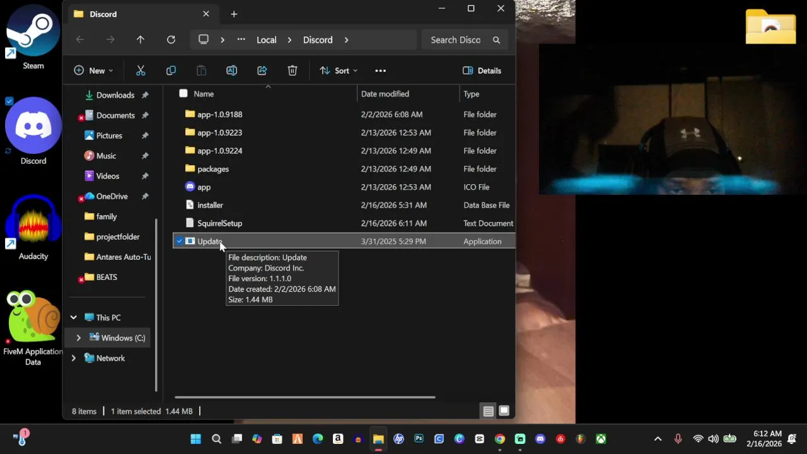807x454 pixels.
Task: Open Microsoft Edge from the taskbar
Action: pyautogui.click(x=318, y=439)
